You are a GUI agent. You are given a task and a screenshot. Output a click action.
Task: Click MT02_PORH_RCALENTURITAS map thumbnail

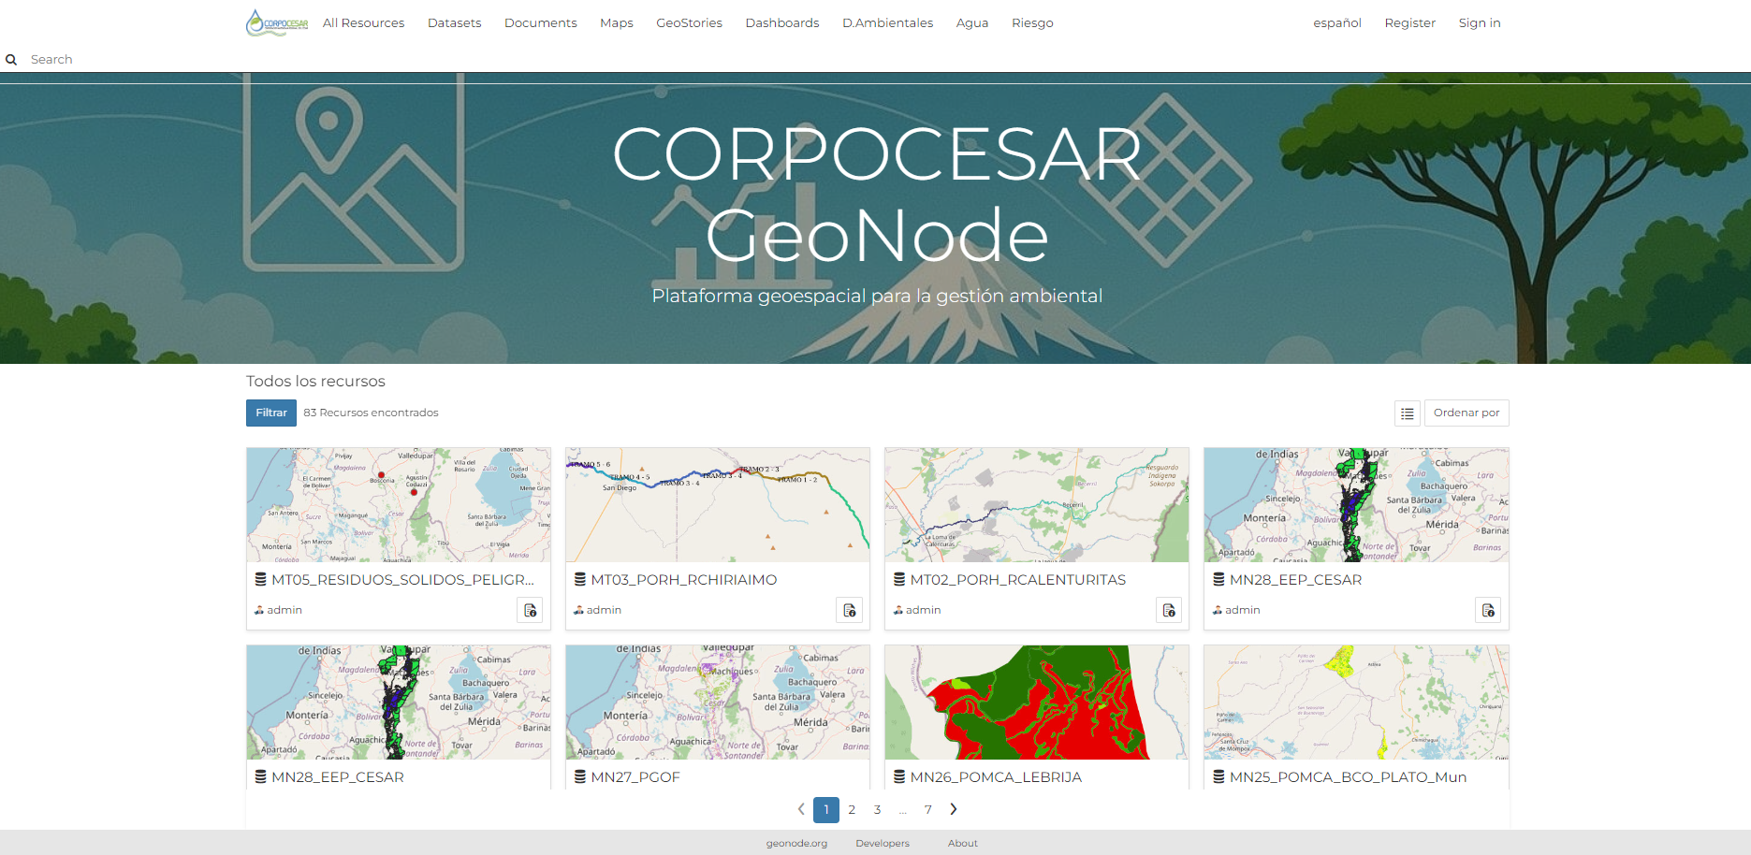pyautogui.click(x=1037, y=505)
